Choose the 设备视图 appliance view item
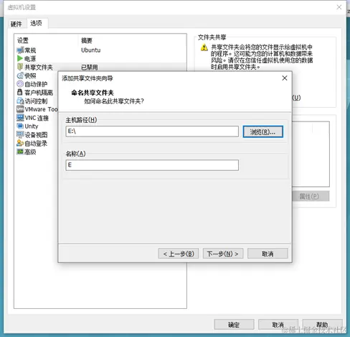The image size is (350, 337). [32, 134]
